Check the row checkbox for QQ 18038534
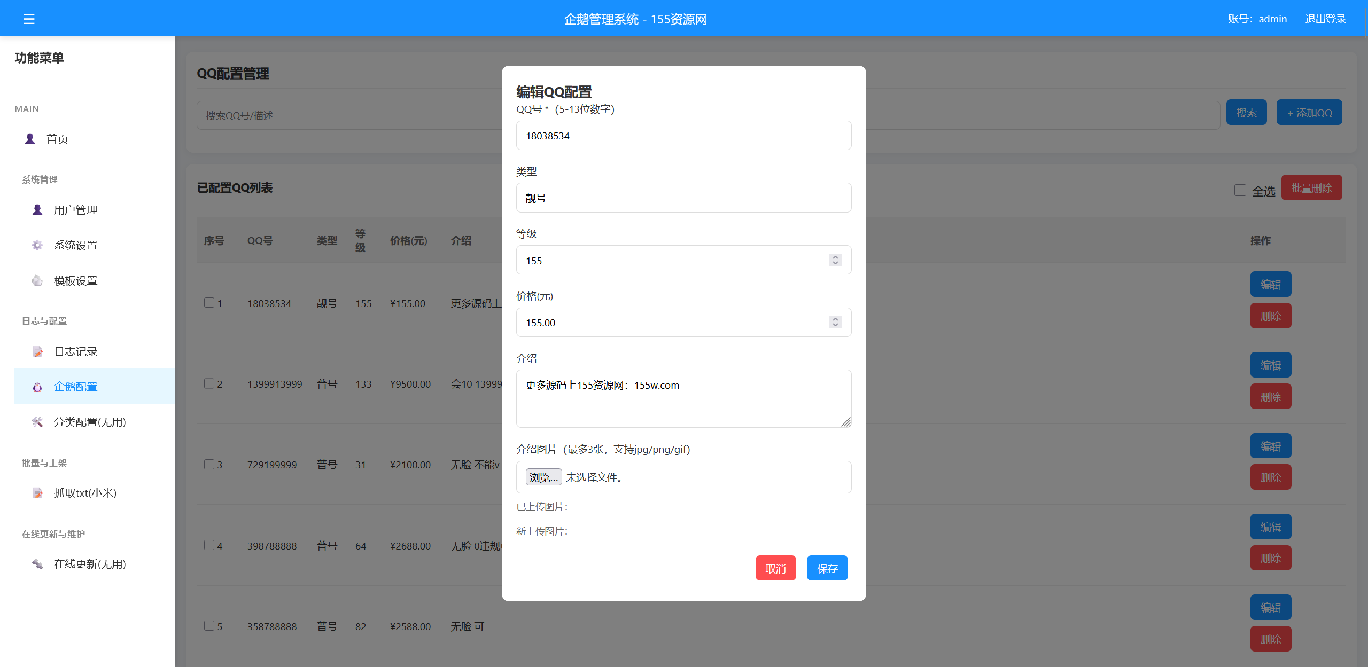Viewport: 1368px width, 667px height. 208,302
